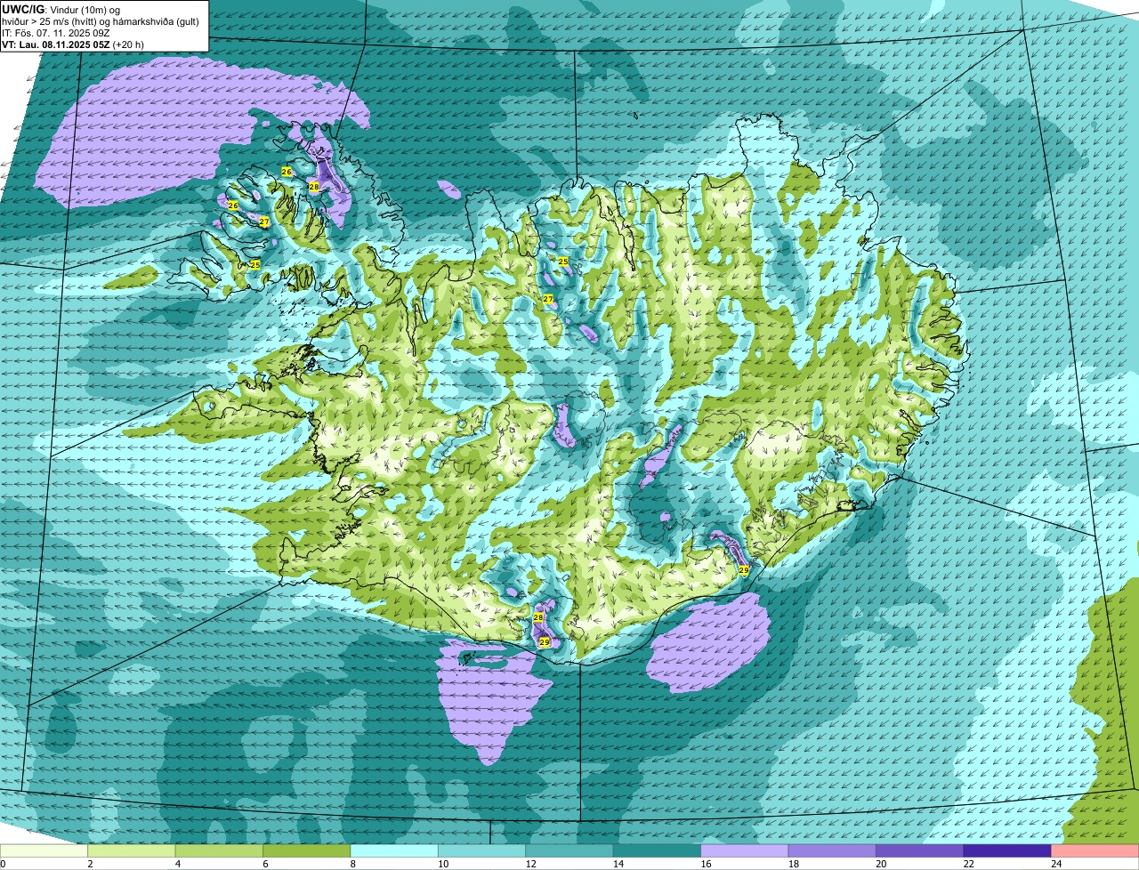Click the valid time "VT: Lau. 08.11.2025 05Z"
The width and height of the screenshot is (1139, 870).
tap(57, 44)
